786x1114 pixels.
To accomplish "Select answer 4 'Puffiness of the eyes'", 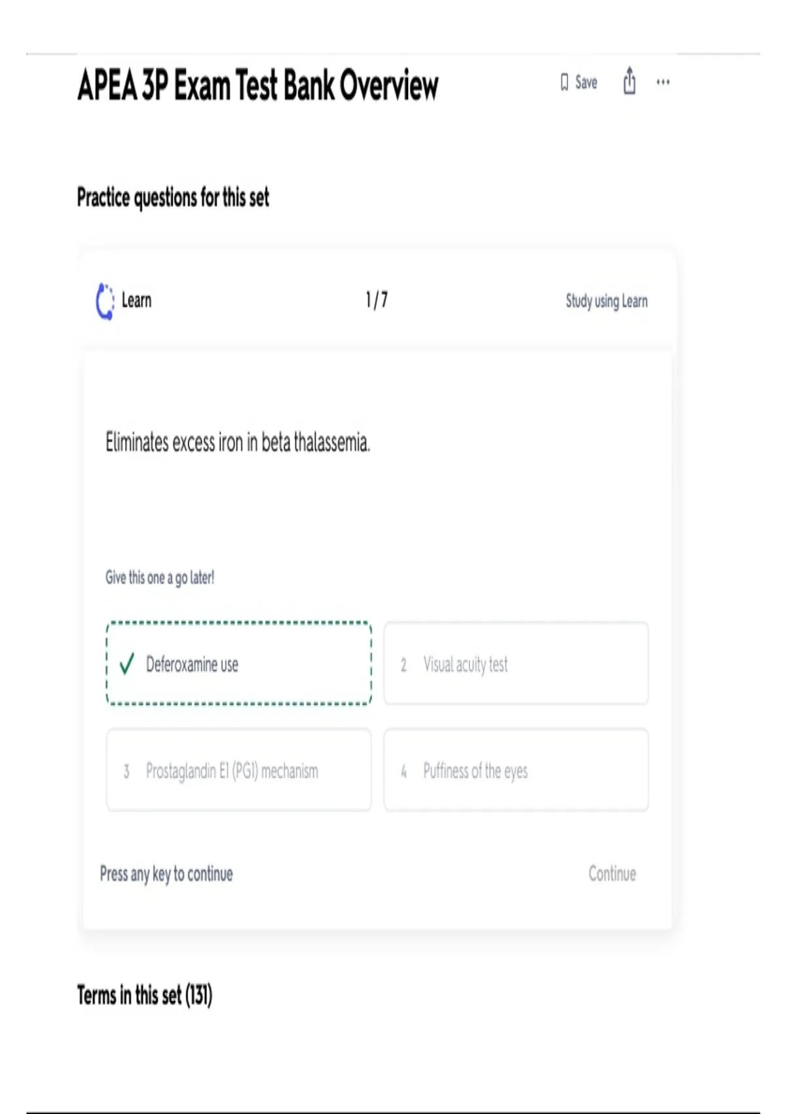I will point(515,770).
